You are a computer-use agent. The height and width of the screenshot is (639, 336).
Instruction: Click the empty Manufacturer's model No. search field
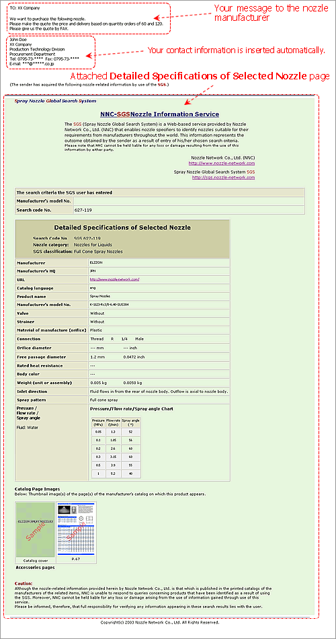pyautogui.click(x=189, y=201)
